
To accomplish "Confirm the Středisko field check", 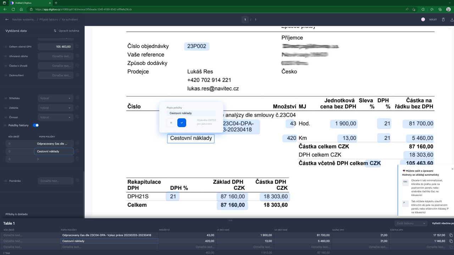I will point(77,98).
